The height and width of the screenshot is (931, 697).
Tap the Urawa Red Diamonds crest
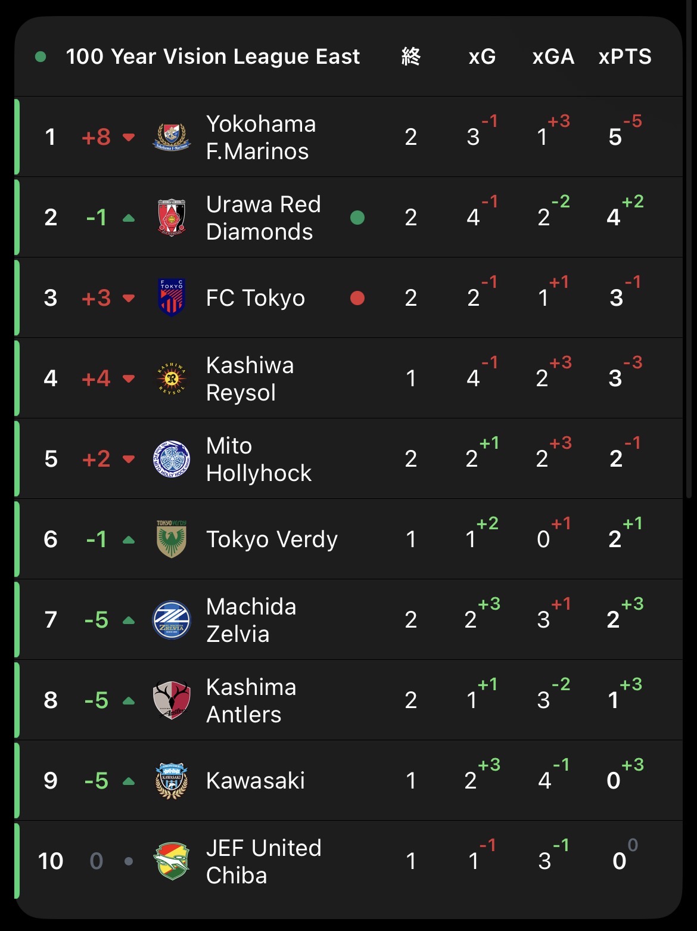pyautogui.click(x=172, y=218)
